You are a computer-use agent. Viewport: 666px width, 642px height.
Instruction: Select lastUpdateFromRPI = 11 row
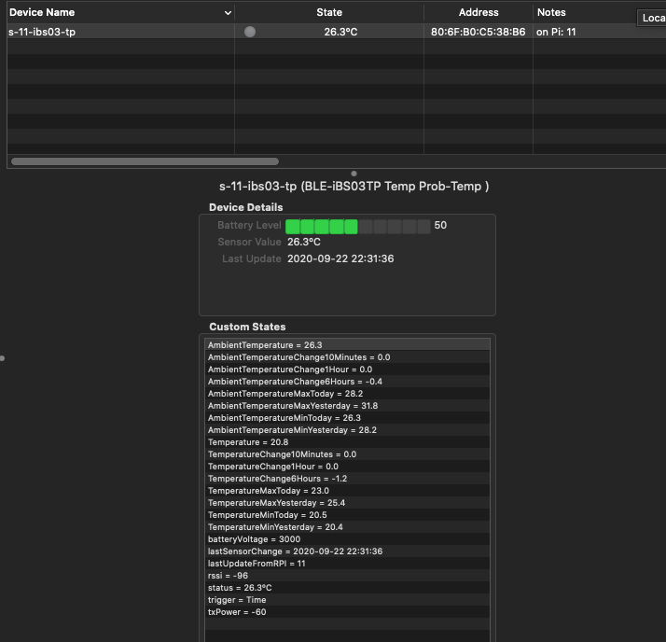tap(347, 563)
